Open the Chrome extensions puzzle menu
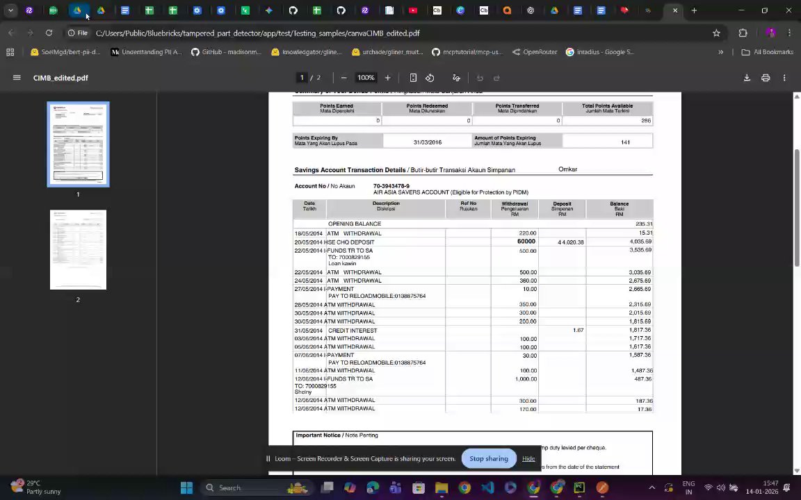The width and height of the screenshot is (801, 500). (x=743, y=33)
